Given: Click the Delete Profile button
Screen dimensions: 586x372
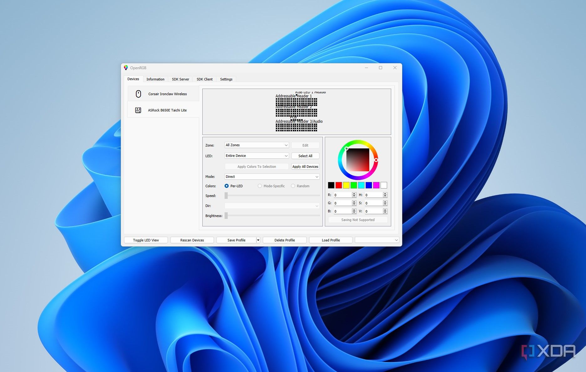Looking at the screenshot, I should (284, 240).
